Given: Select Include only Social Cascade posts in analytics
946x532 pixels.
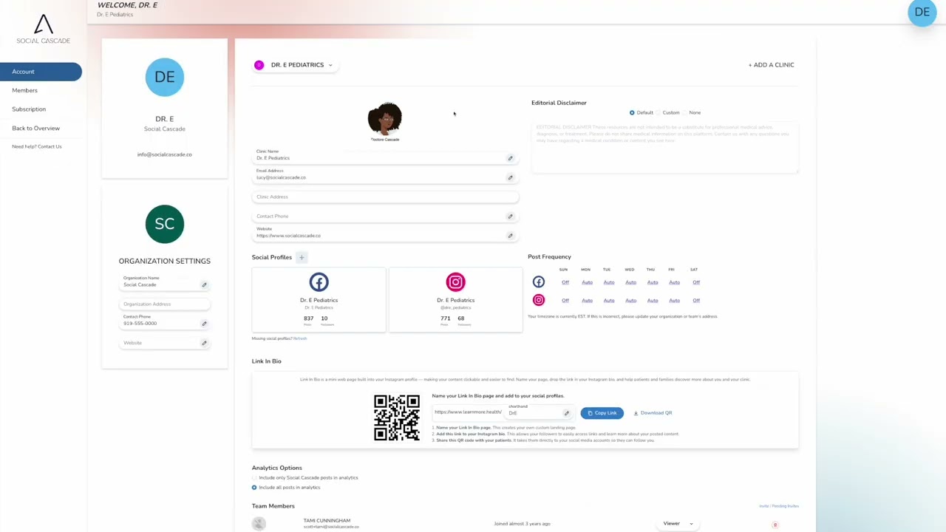Looking at the screenshot, I should pos(254,478).
